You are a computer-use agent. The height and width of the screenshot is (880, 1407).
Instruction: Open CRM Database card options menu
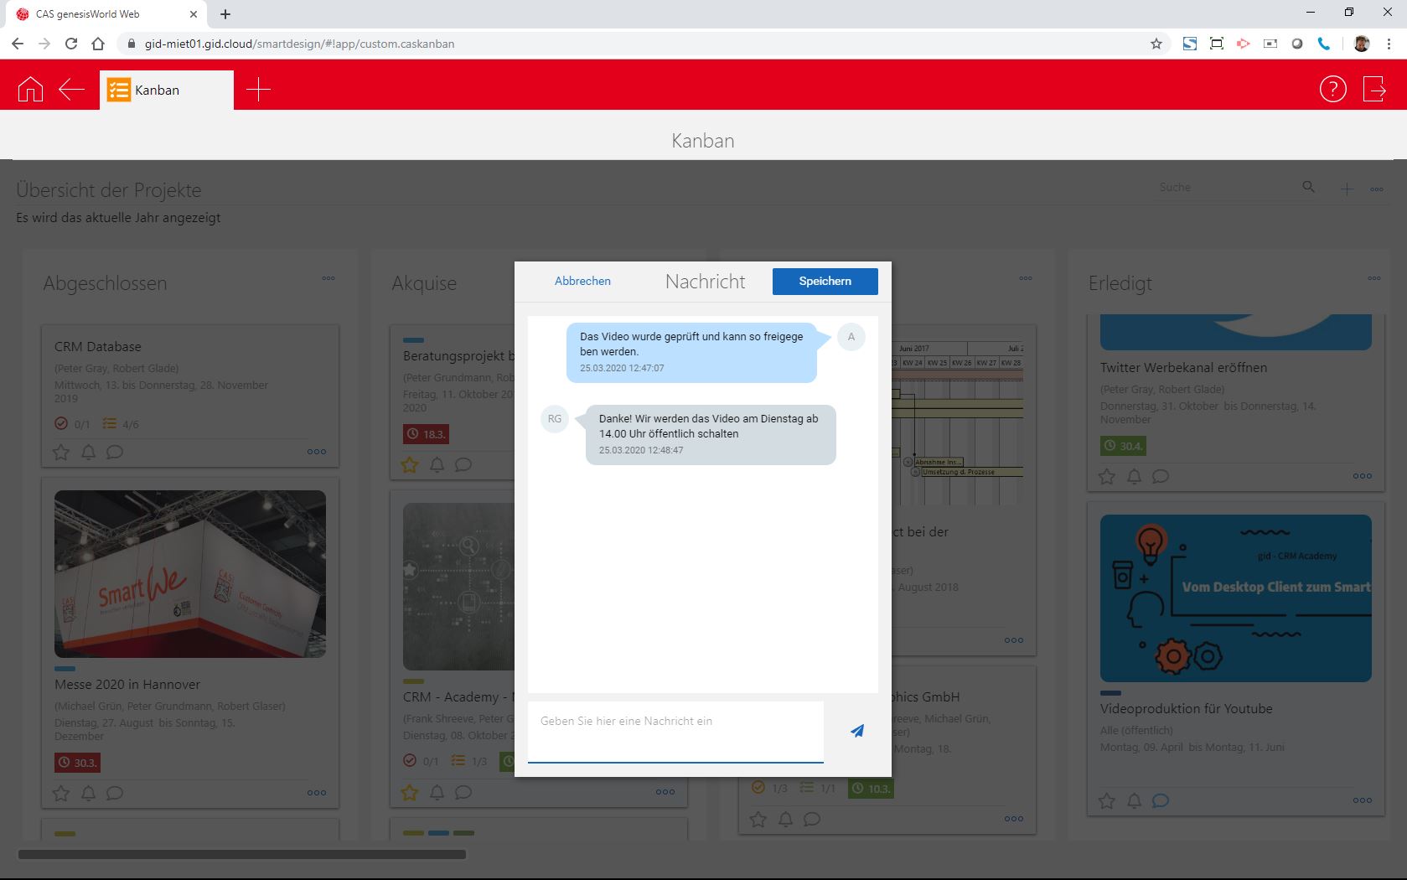tap(317, 452)
